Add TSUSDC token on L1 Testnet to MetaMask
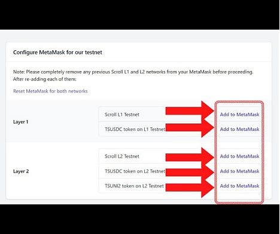Image resolution: width=280 pixels, height=234 pixels. [239, 129]
